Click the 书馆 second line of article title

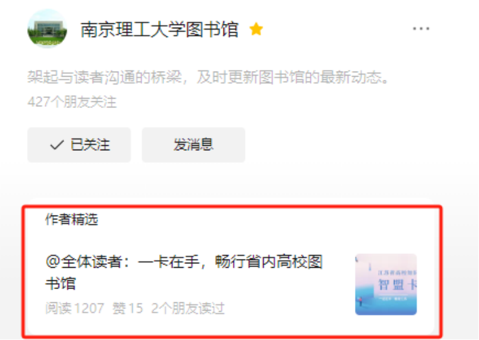point(60,283)
